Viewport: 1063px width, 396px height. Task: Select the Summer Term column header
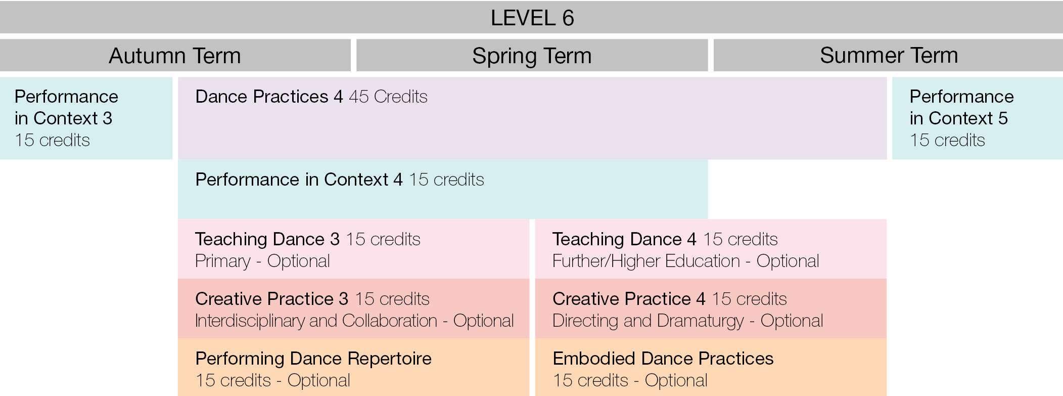point(888,56)
